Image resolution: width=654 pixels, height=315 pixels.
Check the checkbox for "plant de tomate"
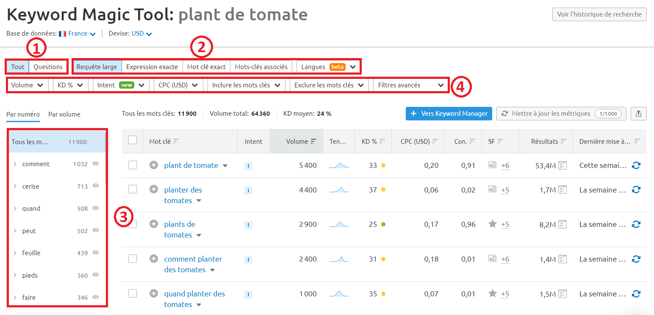pyautogui.click(x=132, y=165)
